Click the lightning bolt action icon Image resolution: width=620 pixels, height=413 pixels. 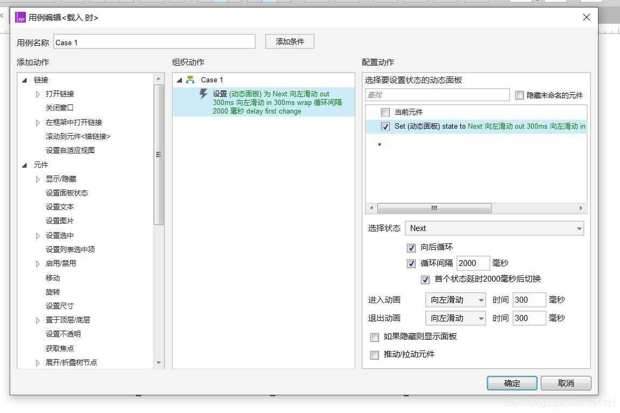[x=203, y=94]
